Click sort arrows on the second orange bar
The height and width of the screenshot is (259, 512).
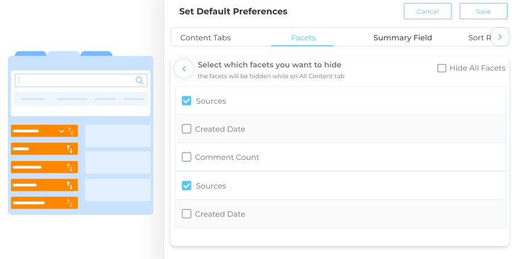click(x=69, y=149)
